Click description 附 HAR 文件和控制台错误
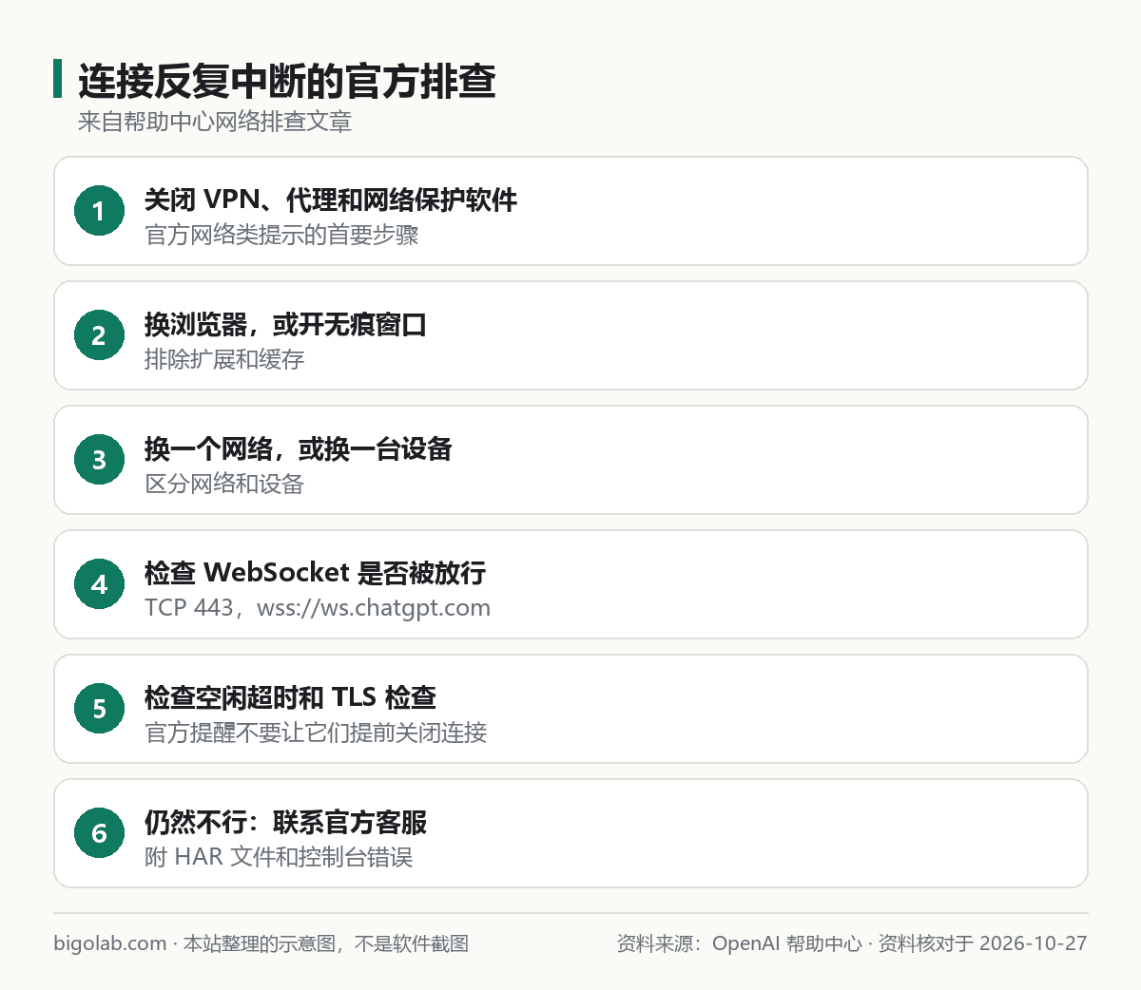The image size is (1141, 990). tap(279, 857)
